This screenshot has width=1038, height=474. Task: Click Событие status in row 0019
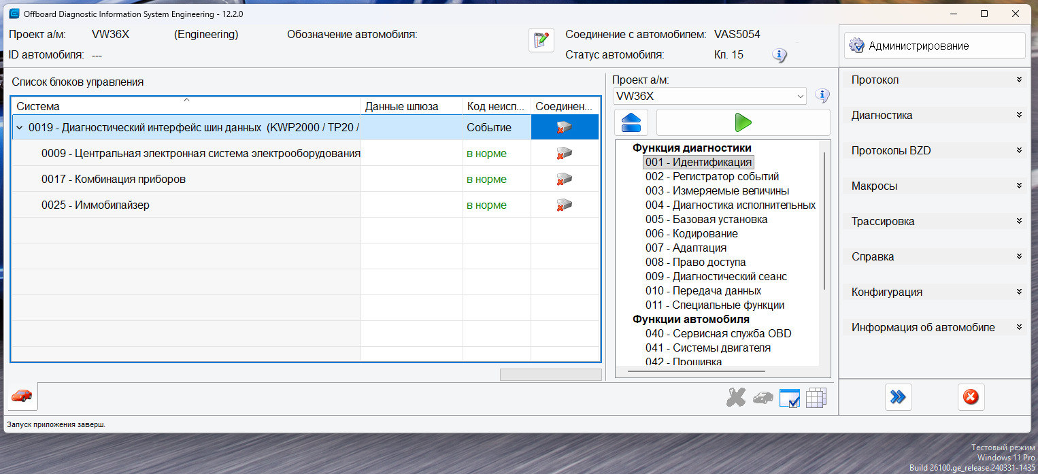point(489,127)
